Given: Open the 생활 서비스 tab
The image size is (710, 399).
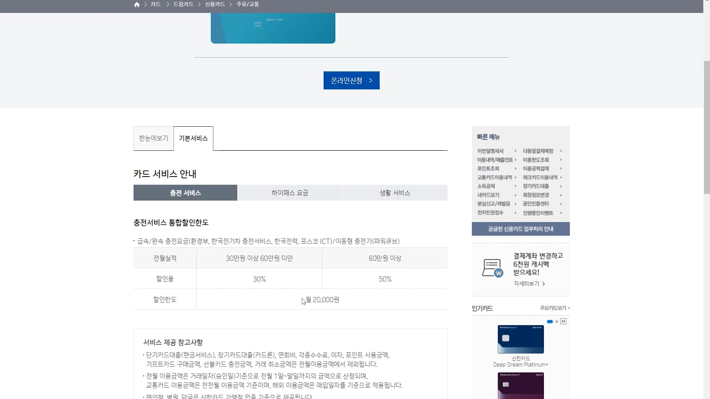Looking at the screenshot, I should point(395,193).
